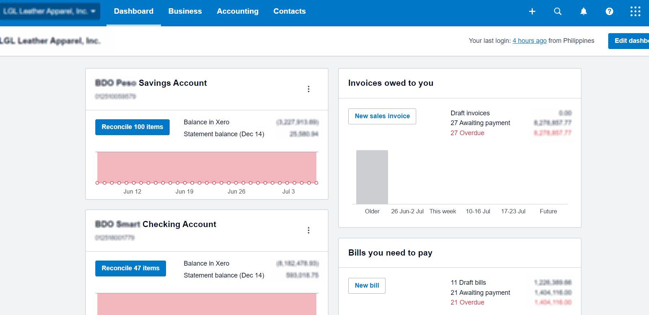The image size is (649, 315).
Task: Click the Edit dashboard button
Action: tap(628, 41)
